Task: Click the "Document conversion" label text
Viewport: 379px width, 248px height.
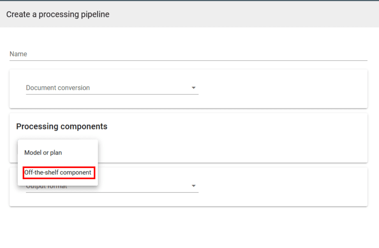Action: 58,88
